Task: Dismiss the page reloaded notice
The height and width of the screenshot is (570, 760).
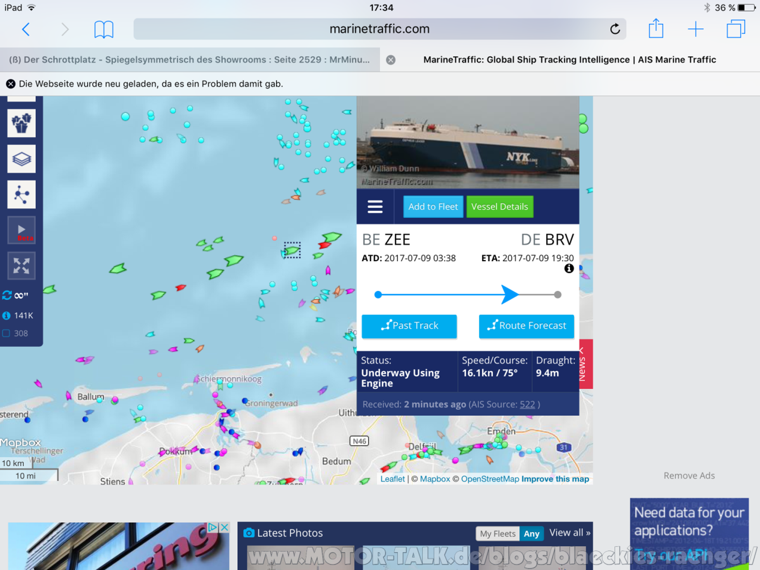Action: 10,84
